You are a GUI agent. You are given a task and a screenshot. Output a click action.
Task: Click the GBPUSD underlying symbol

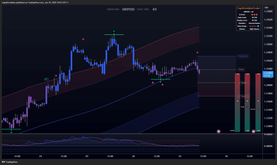(128, 9)
